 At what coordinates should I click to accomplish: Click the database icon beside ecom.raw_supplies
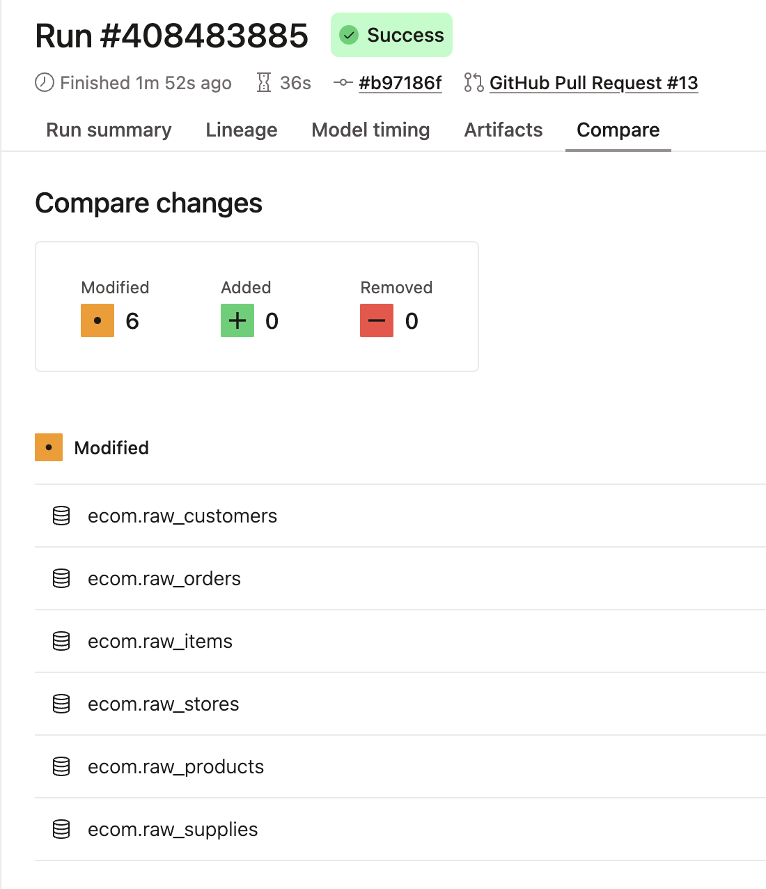[x=61, y=829]
